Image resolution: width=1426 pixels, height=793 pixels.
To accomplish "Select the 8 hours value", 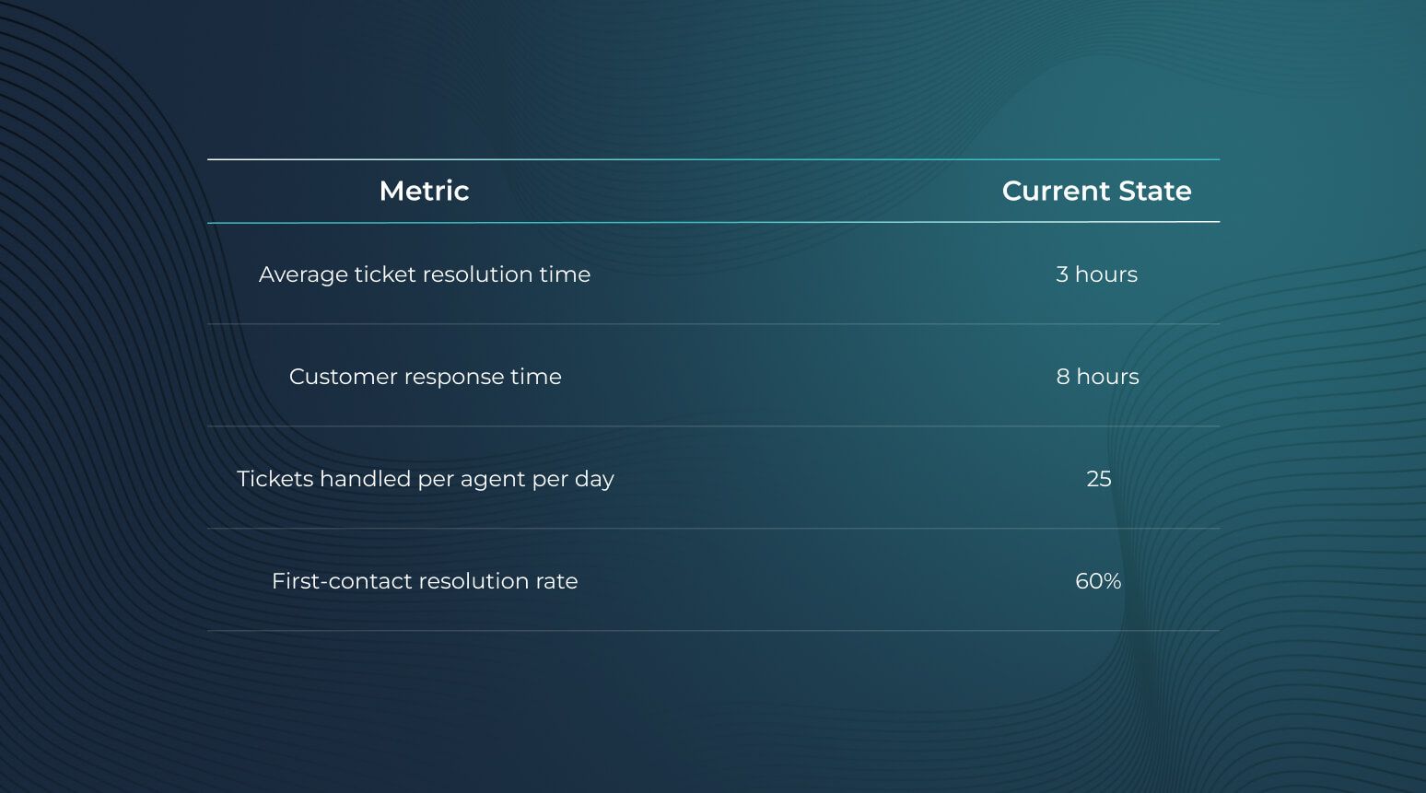I will point(1097,377).
